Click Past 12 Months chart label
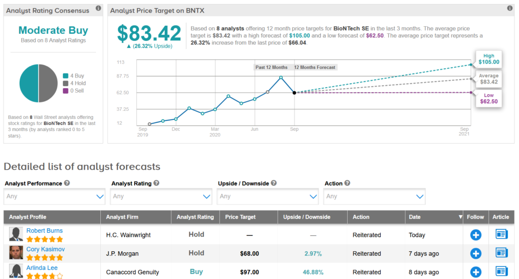The width and height of the screenshot is (519, 279). coord(272,67)
